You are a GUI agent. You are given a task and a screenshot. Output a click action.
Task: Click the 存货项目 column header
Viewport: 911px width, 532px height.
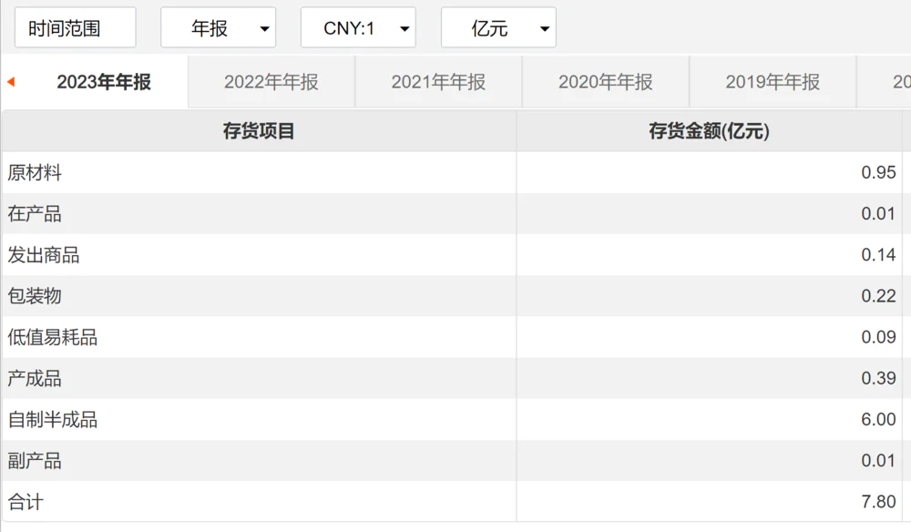(x=259, y=131)
